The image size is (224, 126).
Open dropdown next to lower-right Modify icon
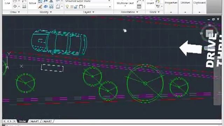tap(62, 7)
